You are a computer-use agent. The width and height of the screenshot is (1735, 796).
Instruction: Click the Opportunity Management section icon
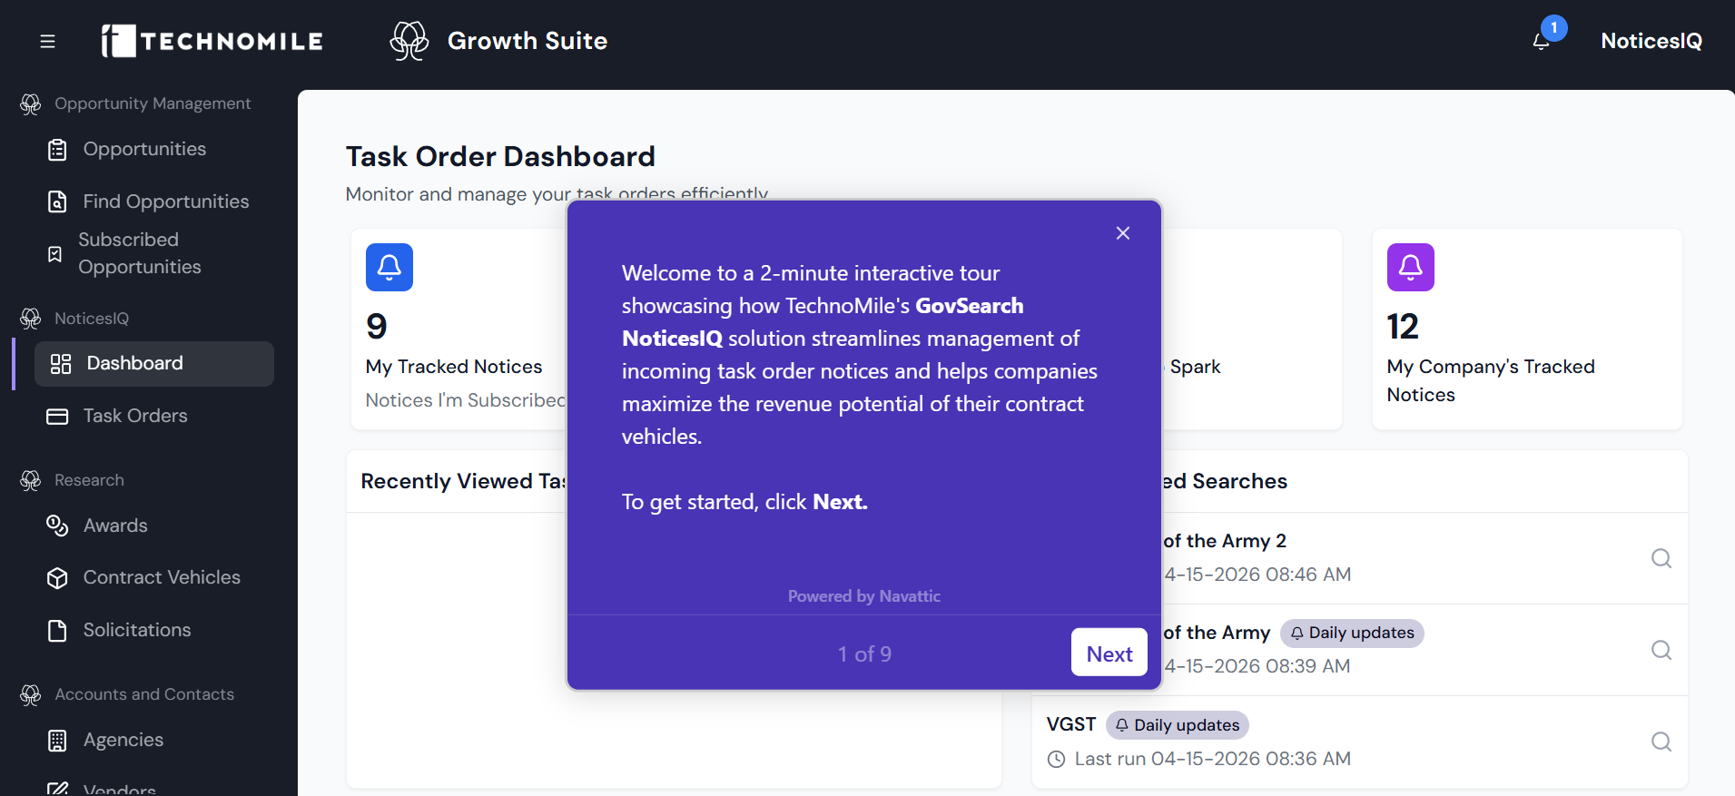pyautogui.click(x=31, y=104)
